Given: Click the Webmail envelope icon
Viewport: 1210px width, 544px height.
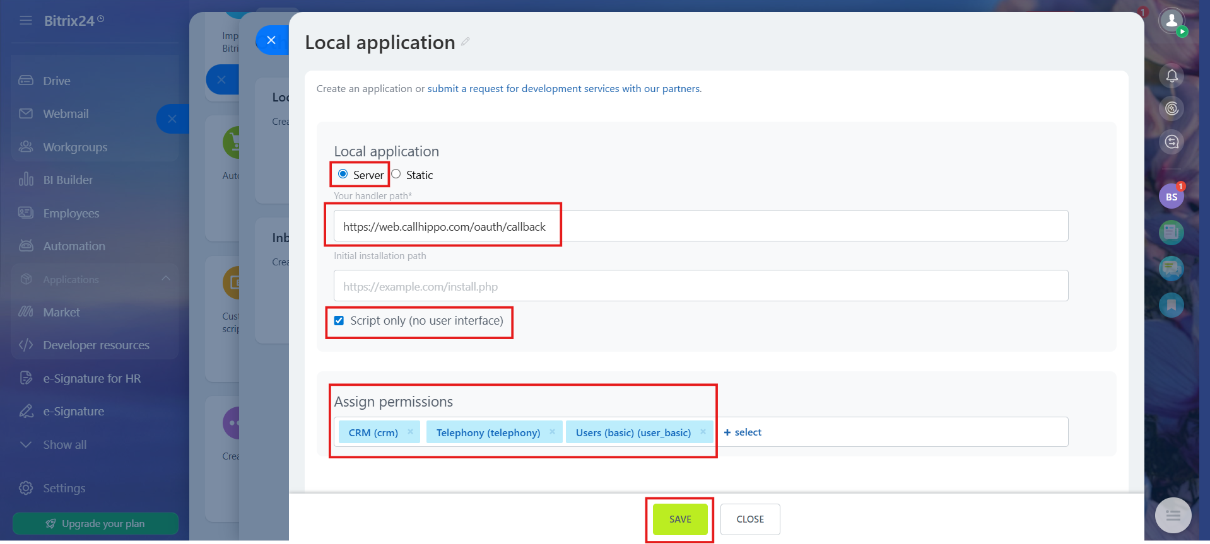Looking at the screenshot, I should pos(26,113).
